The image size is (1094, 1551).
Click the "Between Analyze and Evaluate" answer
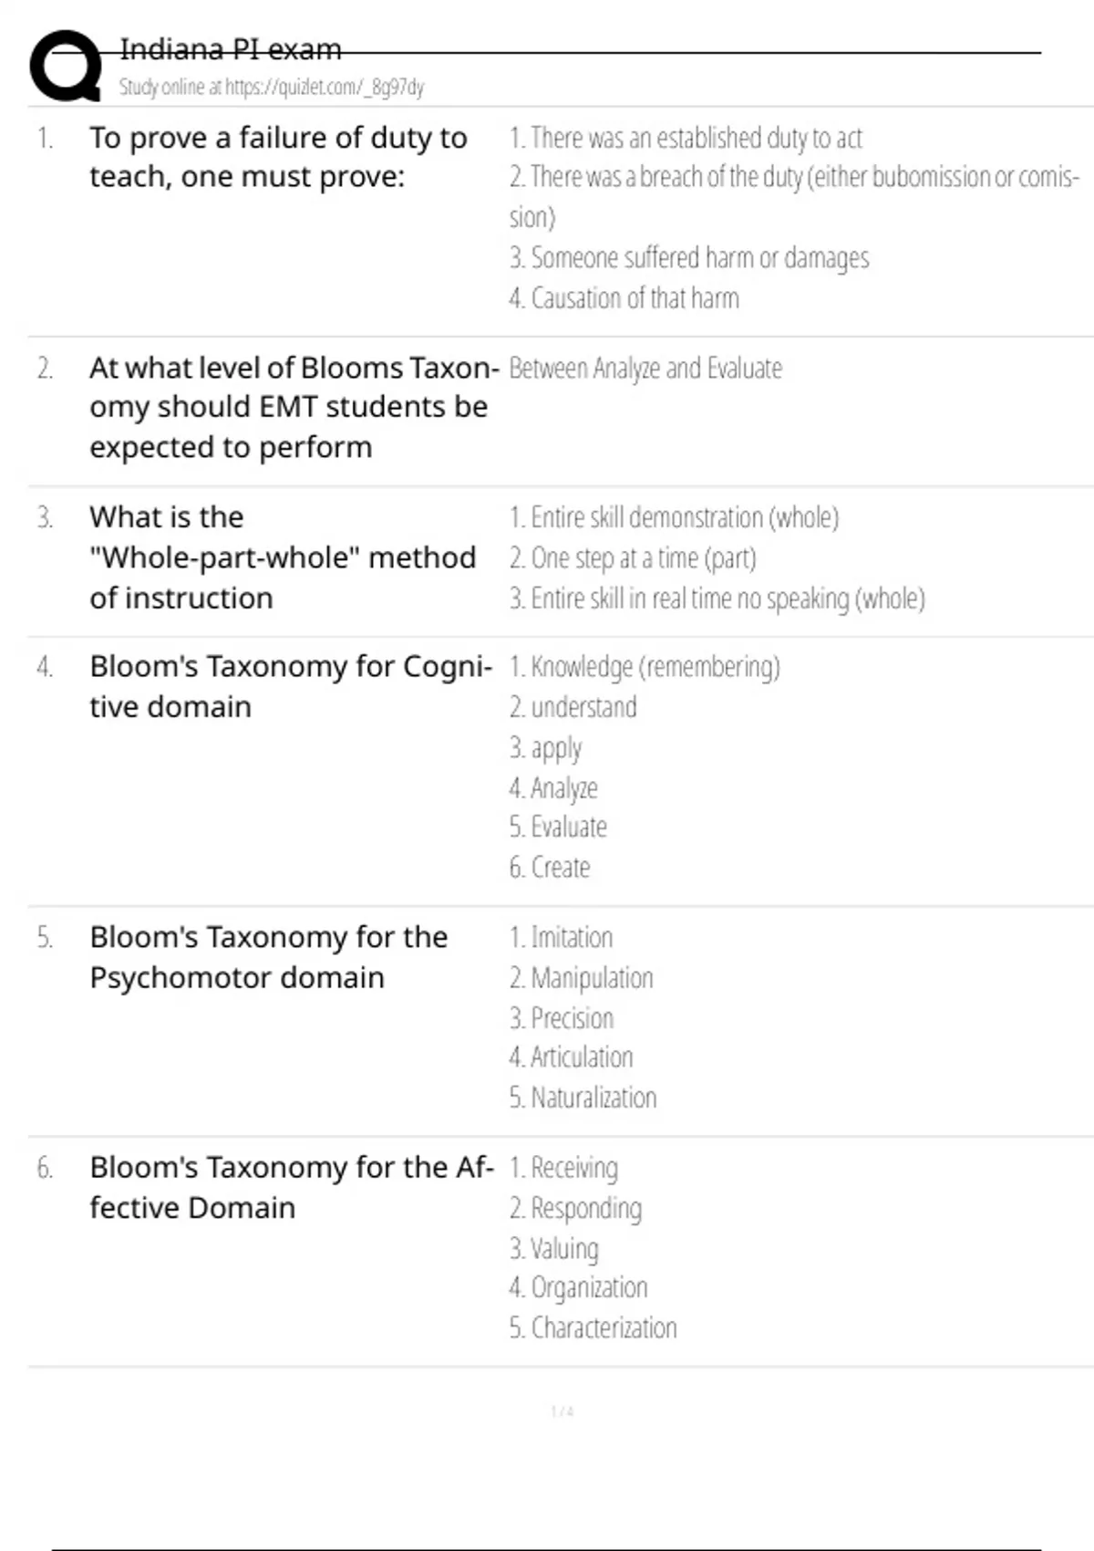(645, 369)
